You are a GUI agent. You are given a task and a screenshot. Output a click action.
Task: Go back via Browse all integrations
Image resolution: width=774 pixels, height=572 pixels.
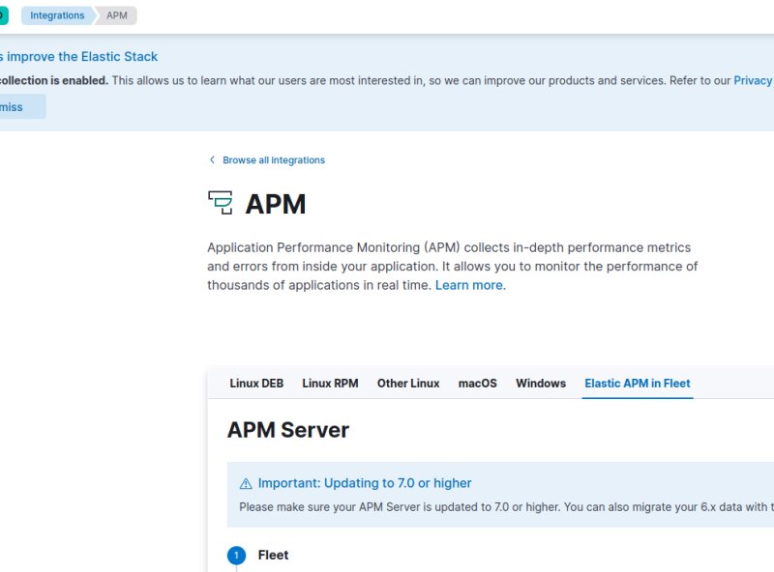tap(274, 160)
